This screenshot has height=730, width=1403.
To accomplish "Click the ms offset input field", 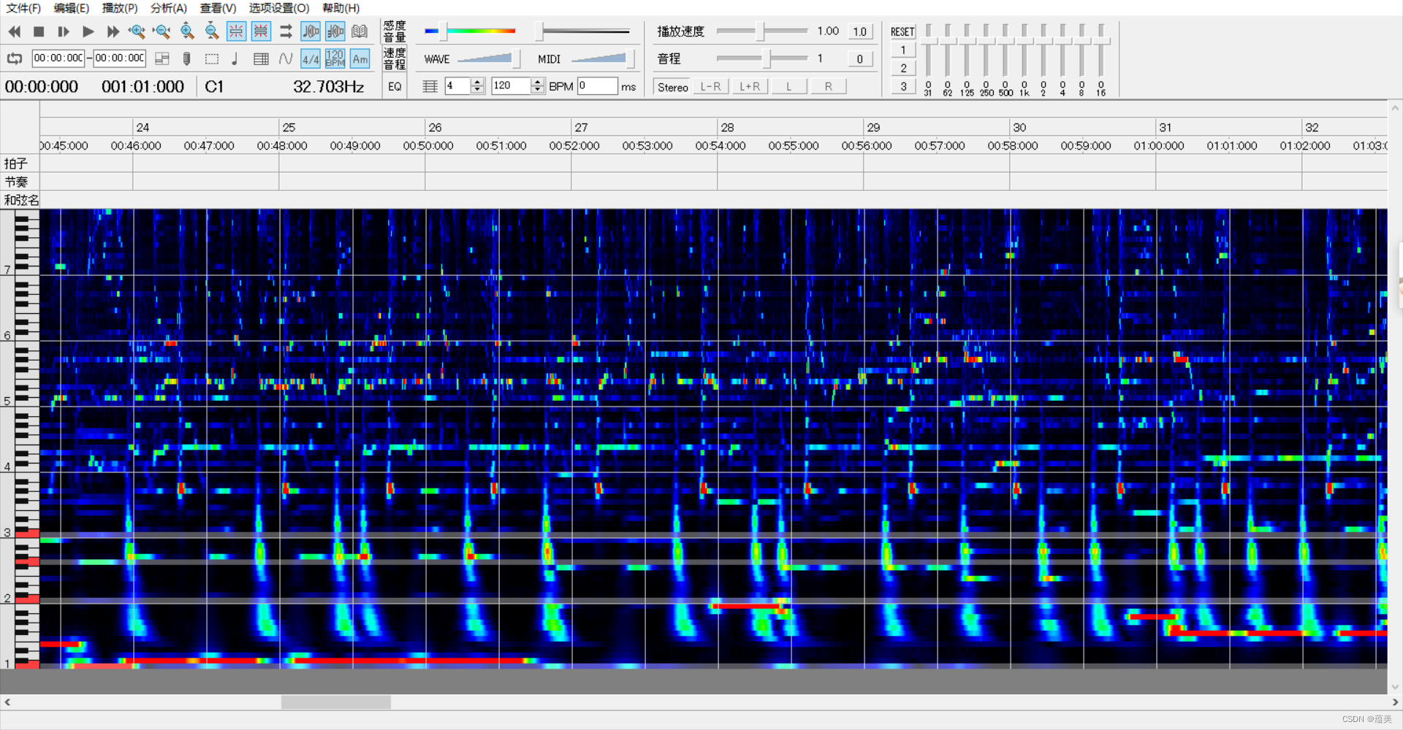I will 598,86.
